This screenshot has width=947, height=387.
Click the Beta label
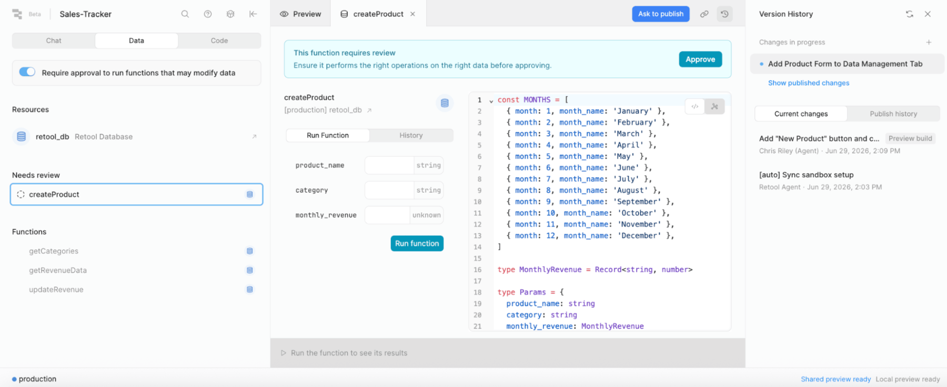click(35, 14)
